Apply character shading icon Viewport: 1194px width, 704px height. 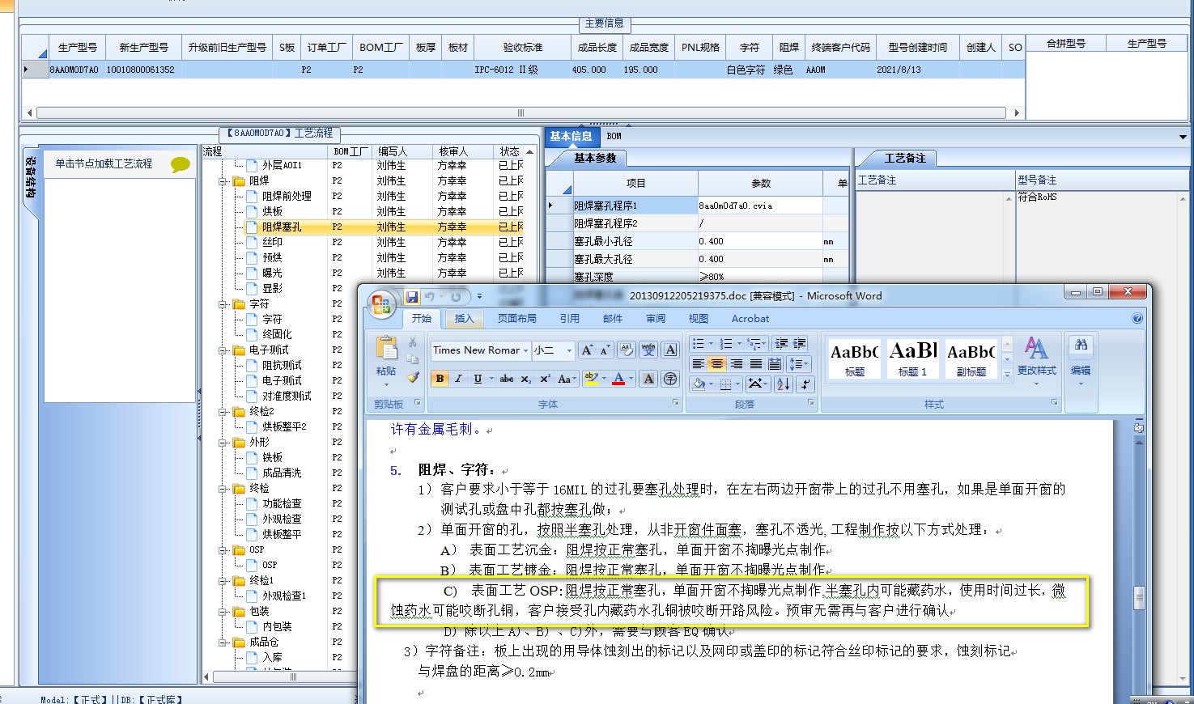(648, 378)
